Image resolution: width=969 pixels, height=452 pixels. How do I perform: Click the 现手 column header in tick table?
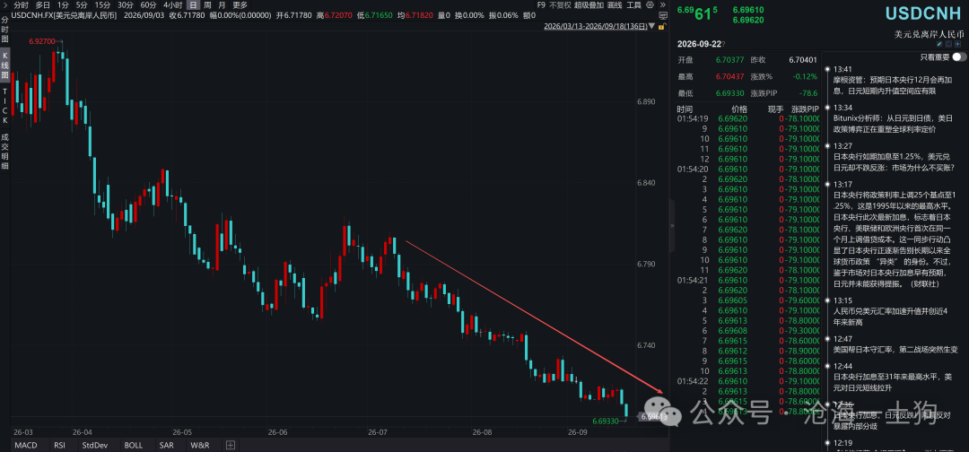[x=775, y=109]
